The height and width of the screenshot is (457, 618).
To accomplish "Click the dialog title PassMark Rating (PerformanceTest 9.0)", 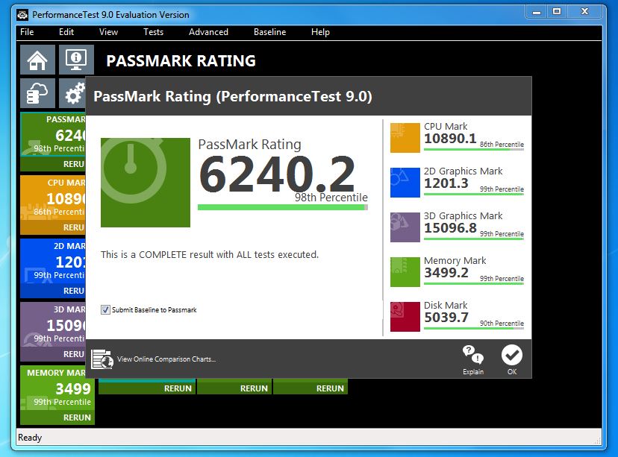I will pyautogui.click(x=233, y=96).
